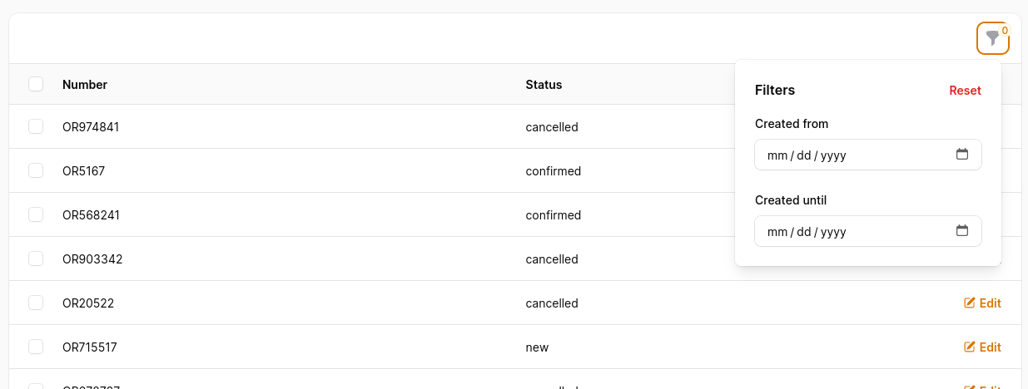
Task: Select all rows with header checkbox
Action: pos(36,84)
